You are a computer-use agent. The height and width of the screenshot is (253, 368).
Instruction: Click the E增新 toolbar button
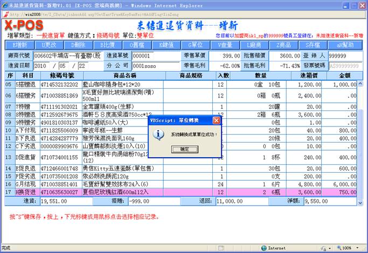20,45
